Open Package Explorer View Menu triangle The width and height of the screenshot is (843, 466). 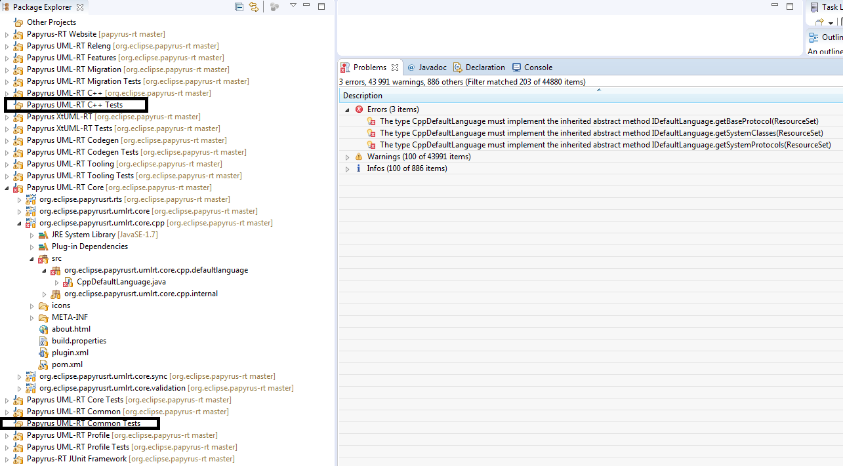(293, 6)
